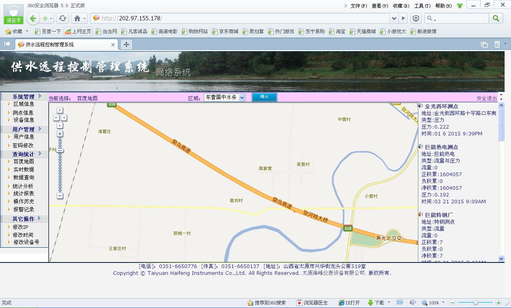Collapse the 用户管理 section arrow
This screenshot has width=511, height=308.
coord(40,129)
